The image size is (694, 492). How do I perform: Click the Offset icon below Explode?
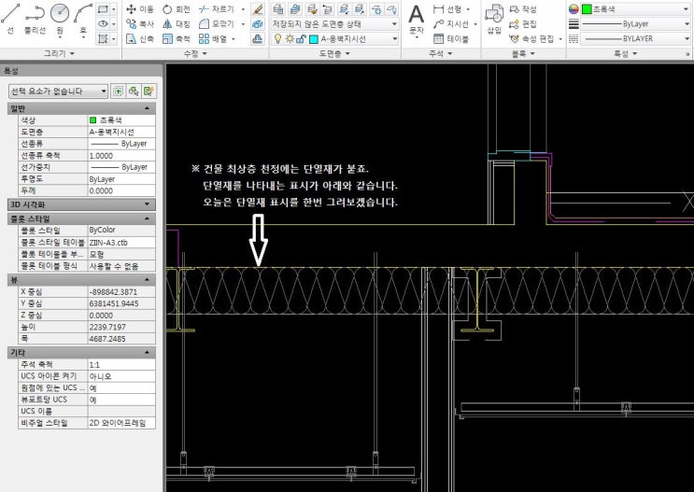pyautogui.click(x=258, y=39)
